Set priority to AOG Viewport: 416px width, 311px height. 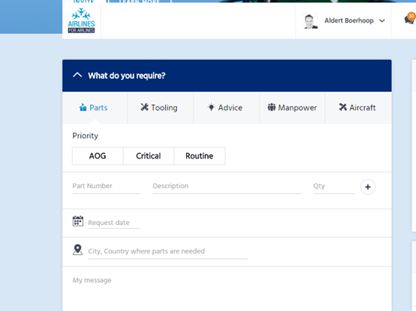[98, 156]
